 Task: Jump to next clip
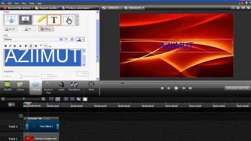coord(190,88)
